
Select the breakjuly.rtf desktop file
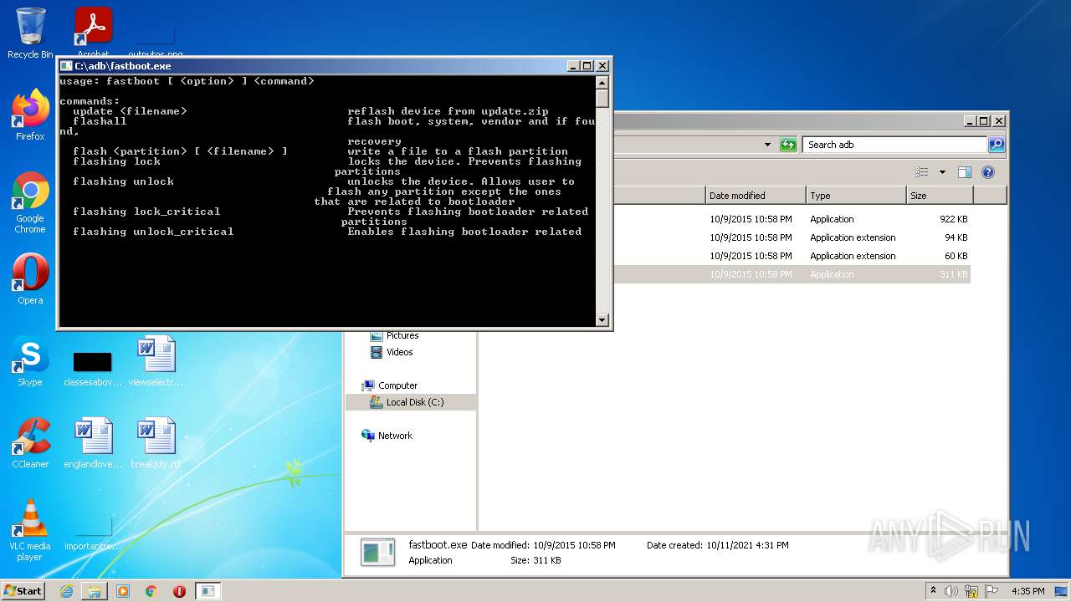click(x=156, y=443)
